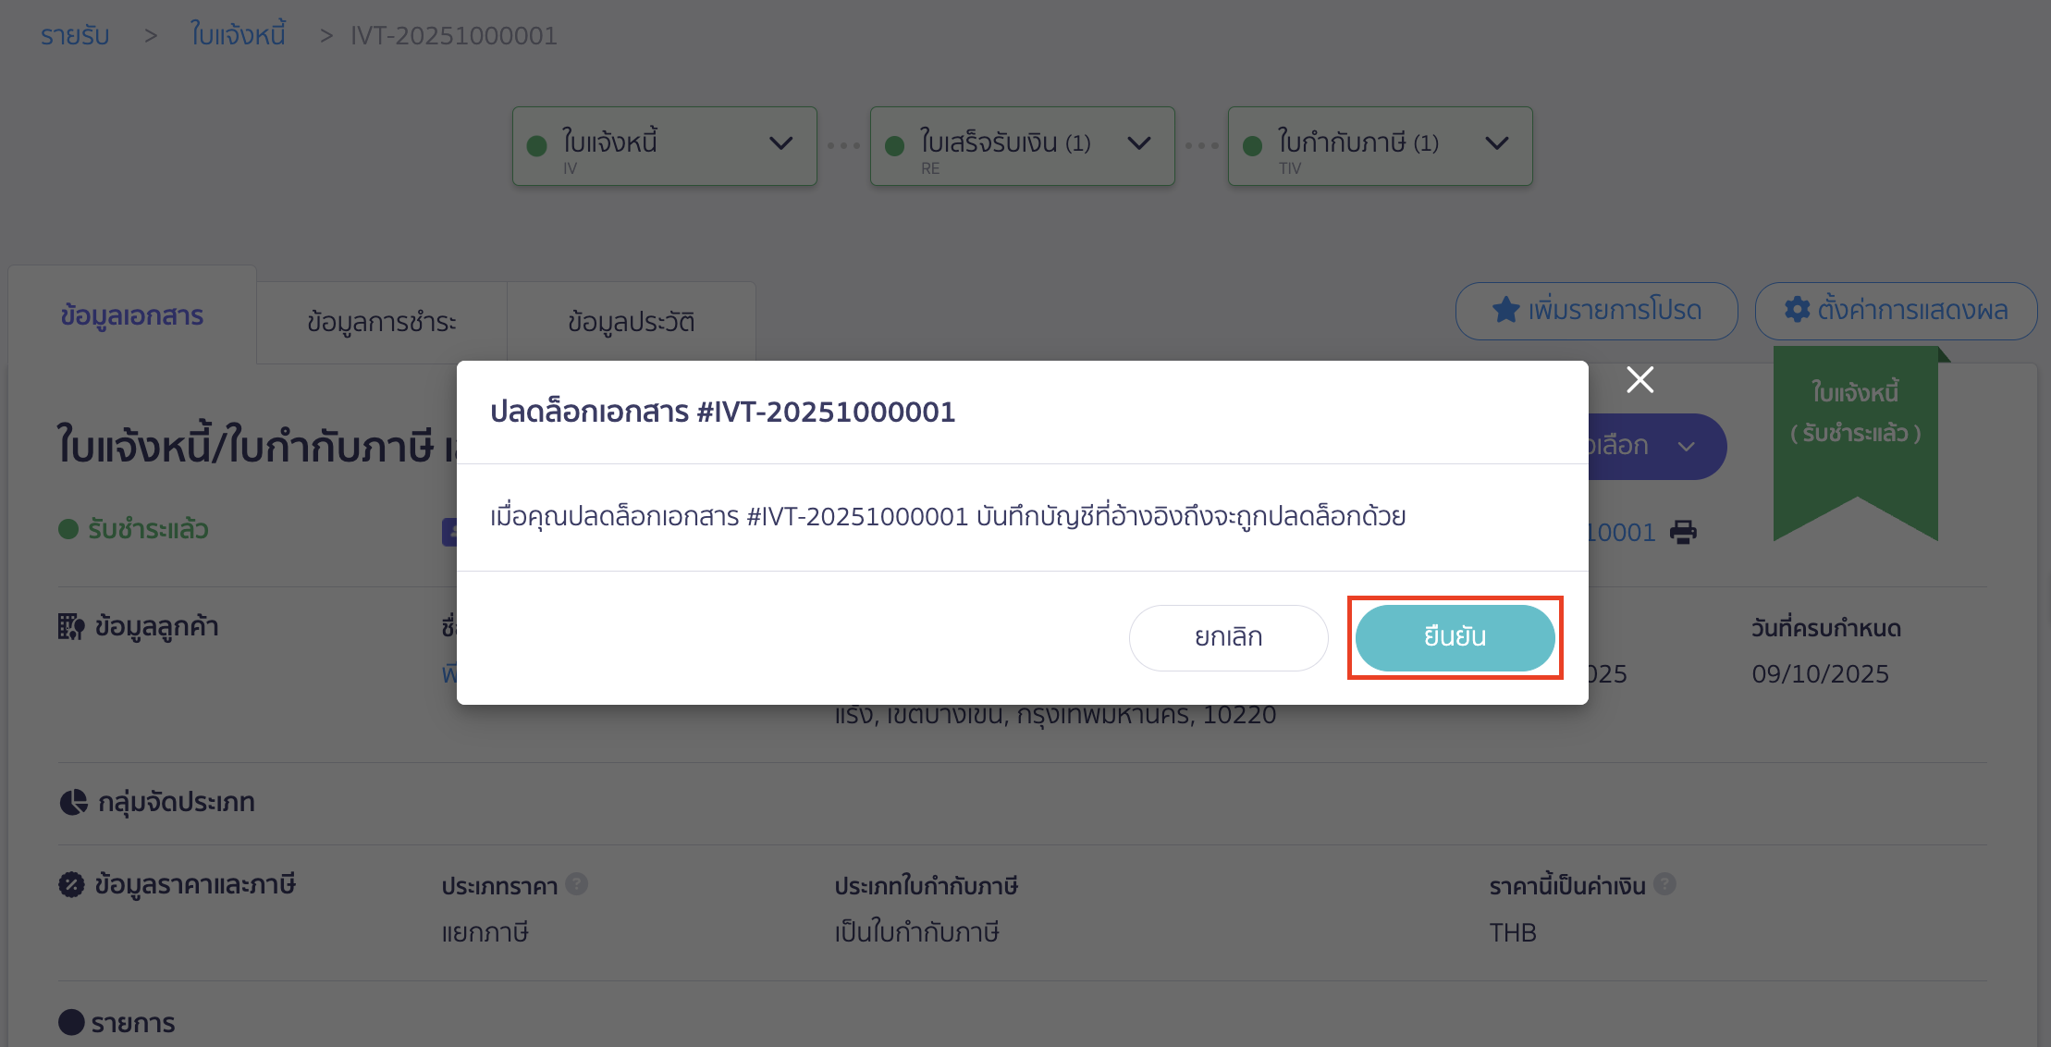The image size is (2051, 1047).
Task: Click the gear icon on ตั้งค่าการแสดงผล
Action: 1797,311
